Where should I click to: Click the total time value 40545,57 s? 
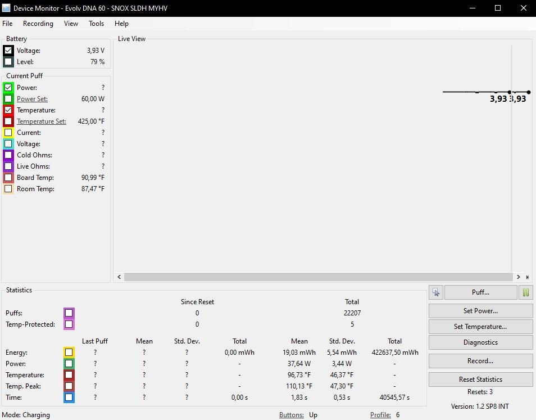tap(394, 398)
